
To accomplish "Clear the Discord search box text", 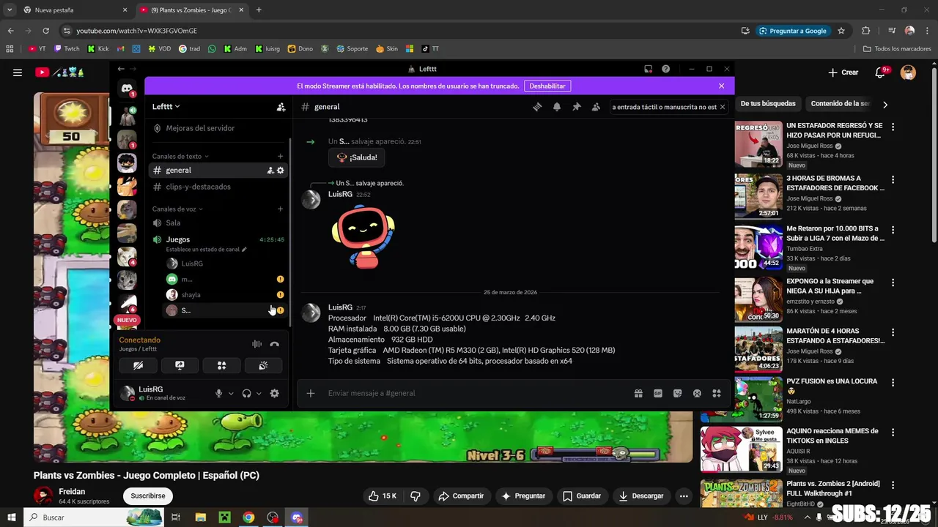I will [x=723, y=107].
